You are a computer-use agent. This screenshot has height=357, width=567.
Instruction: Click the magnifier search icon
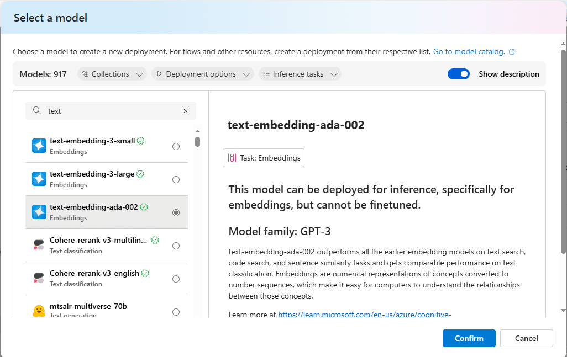37,111
